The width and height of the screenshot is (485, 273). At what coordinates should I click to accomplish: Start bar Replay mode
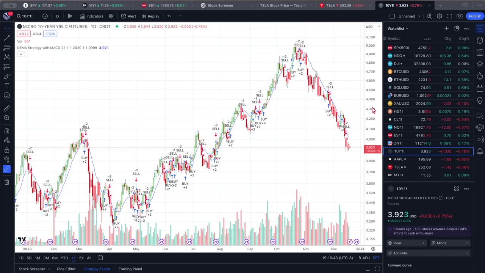point(150,16)
